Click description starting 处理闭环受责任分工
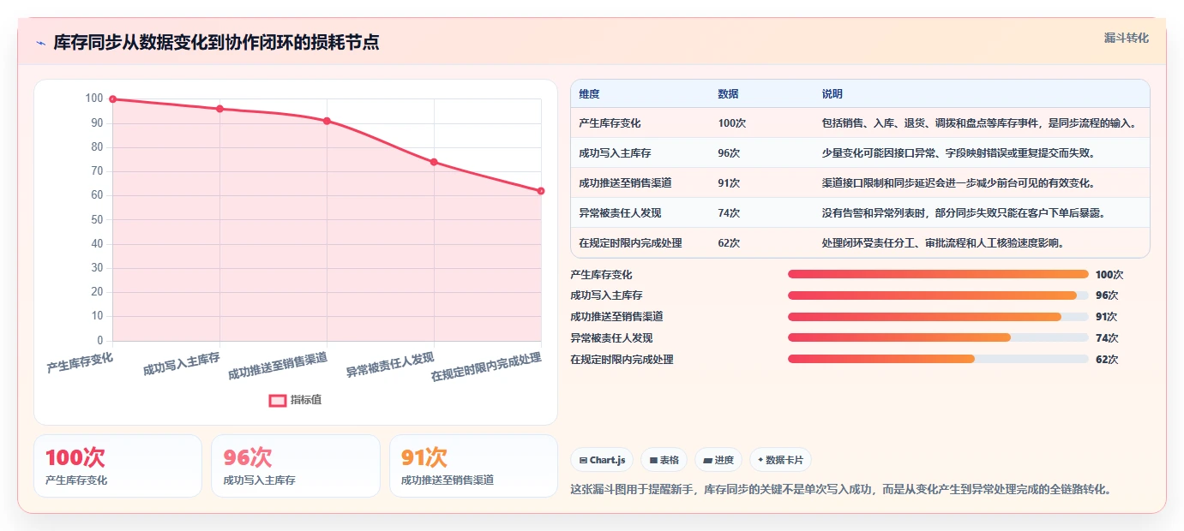 click(943, 243)
